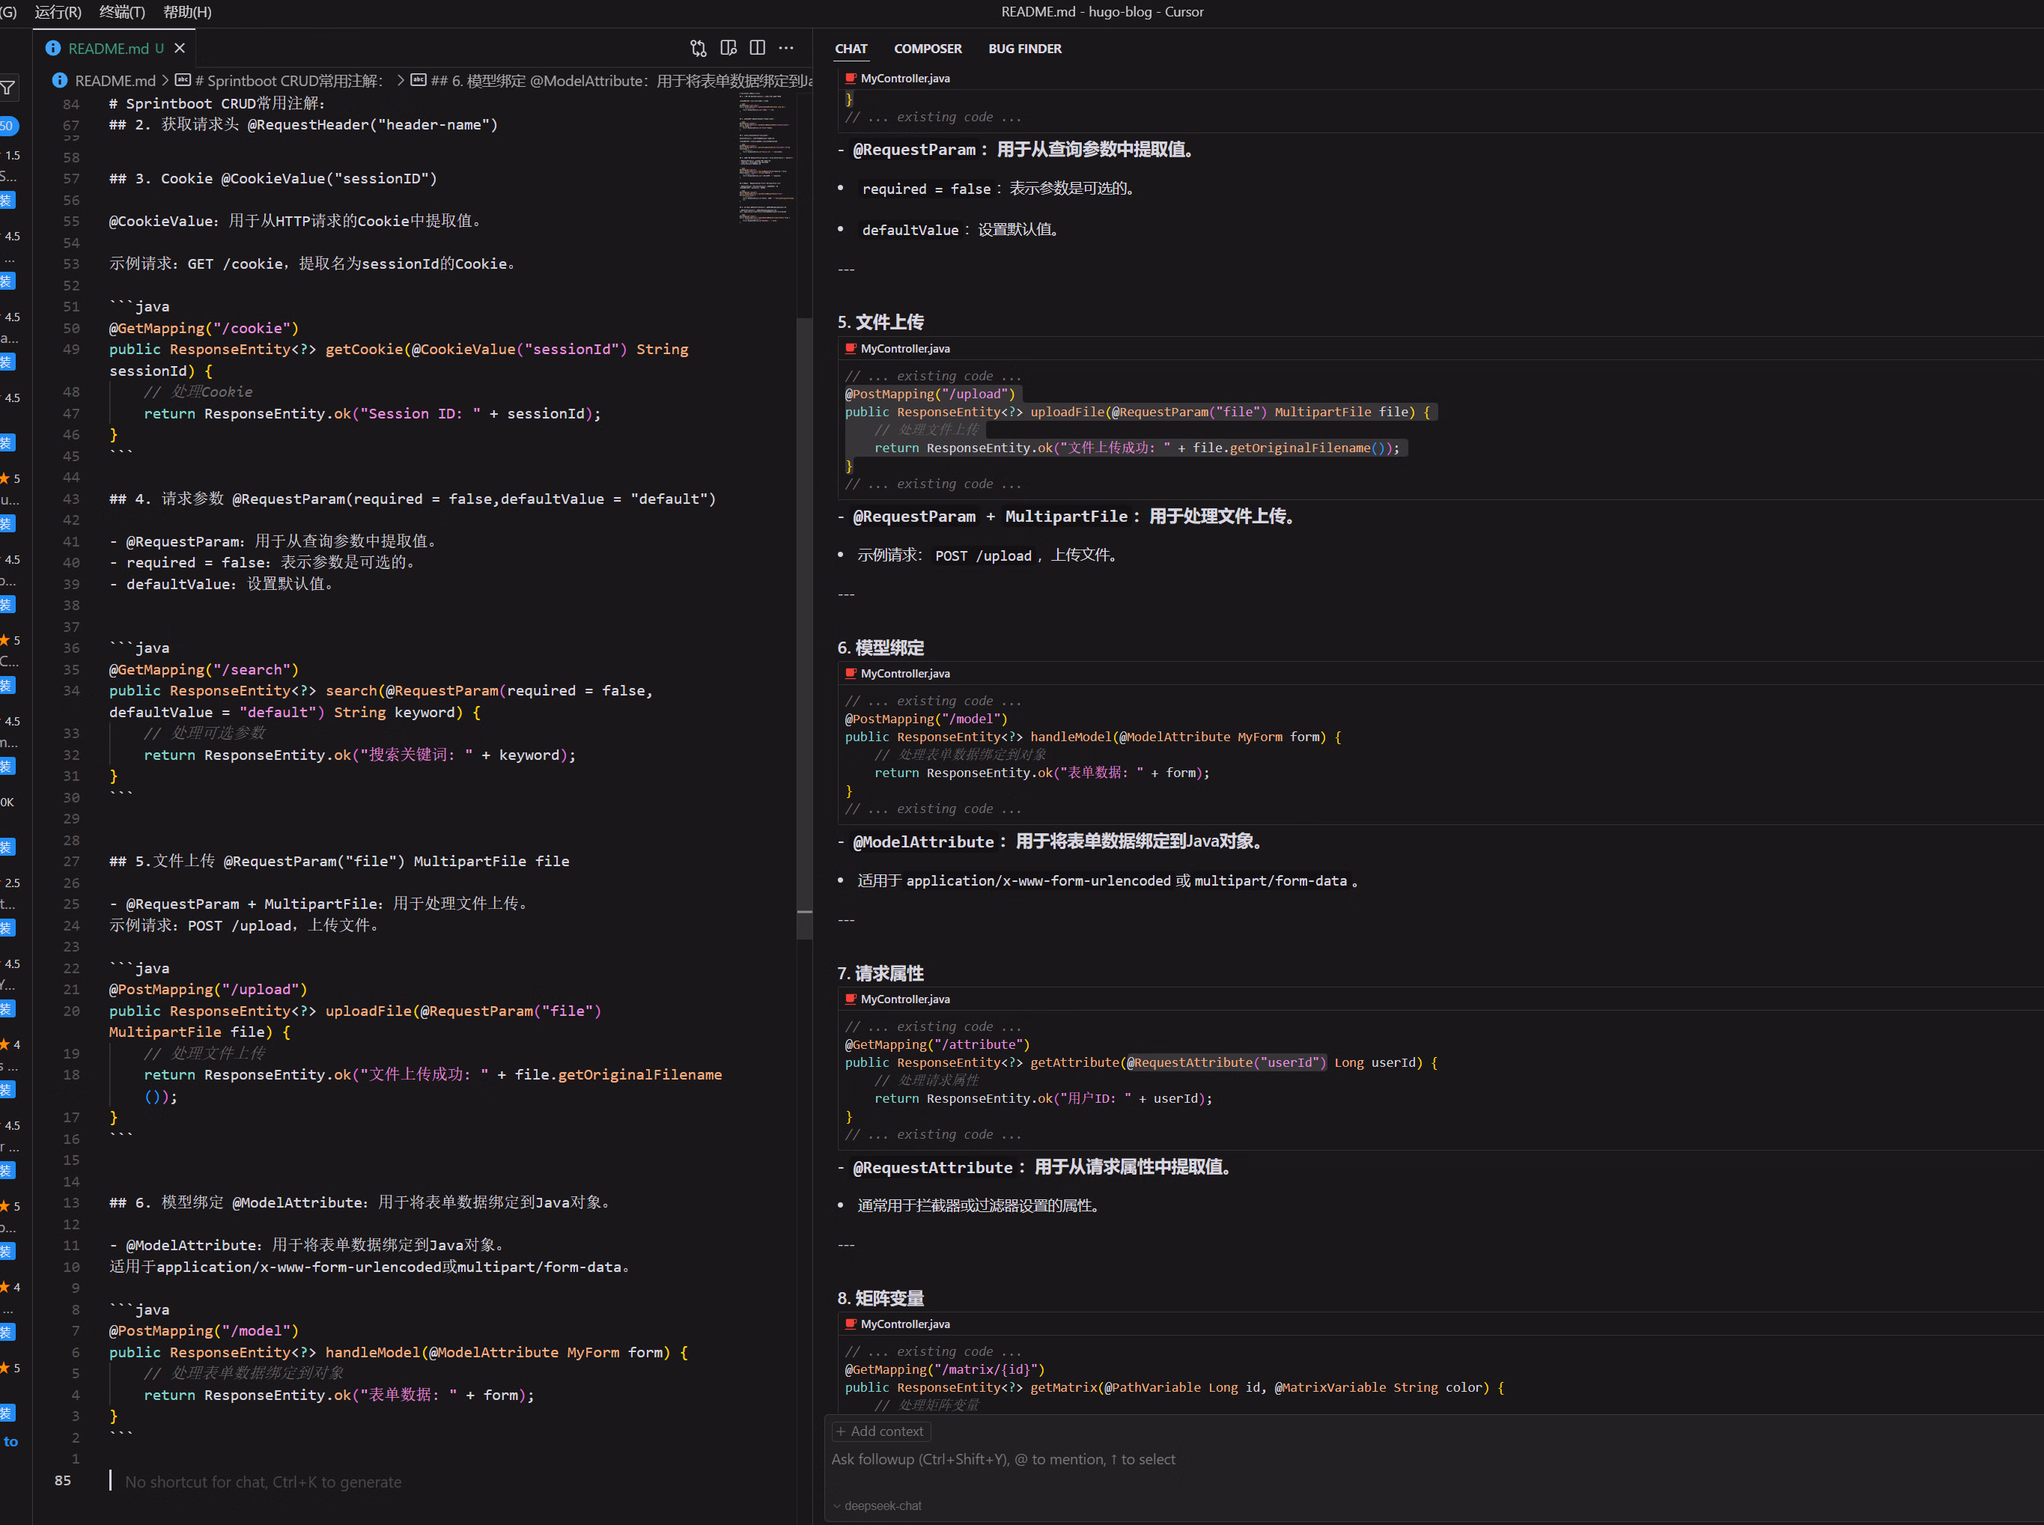Open changes (compare) icon in editor toolbar
The image size is (2044, 1525).
click(698, 48)
